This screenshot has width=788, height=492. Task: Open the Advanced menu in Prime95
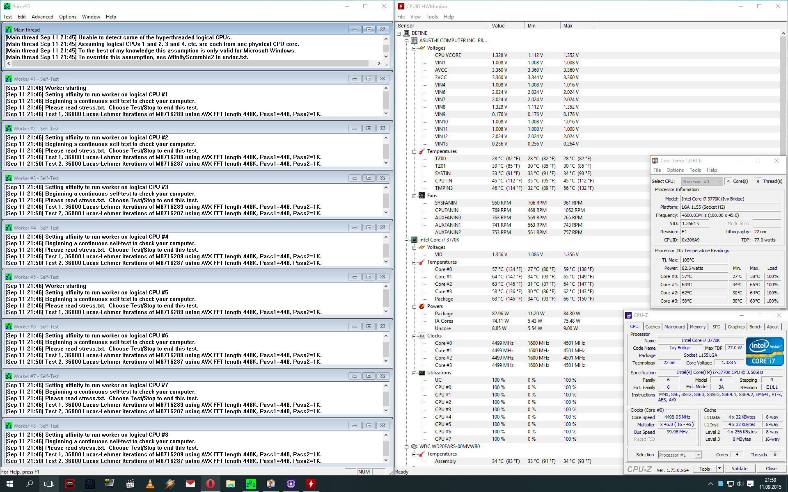click(42, 17)
